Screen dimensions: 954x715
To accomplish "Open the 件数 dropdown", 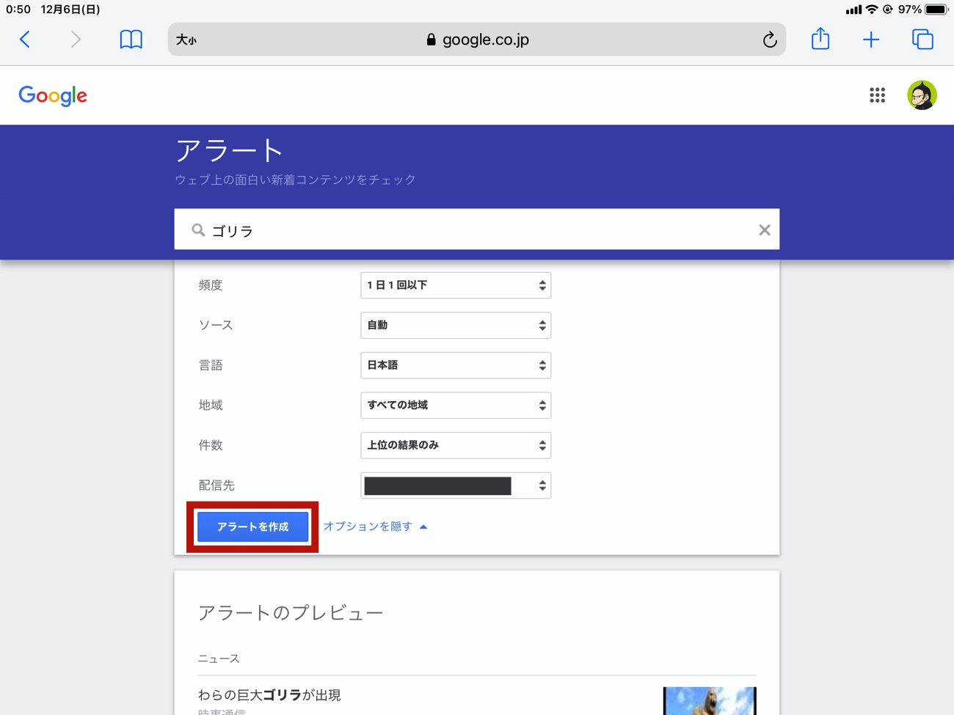I will point(456,445).
